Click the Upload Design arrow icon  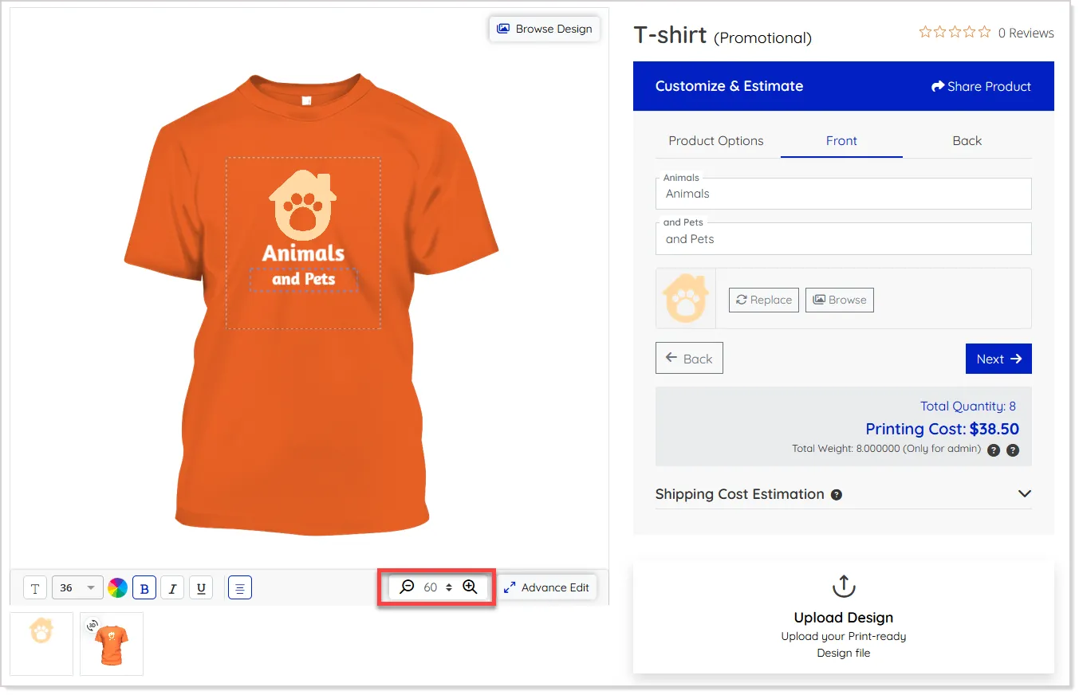click(844, 587)
